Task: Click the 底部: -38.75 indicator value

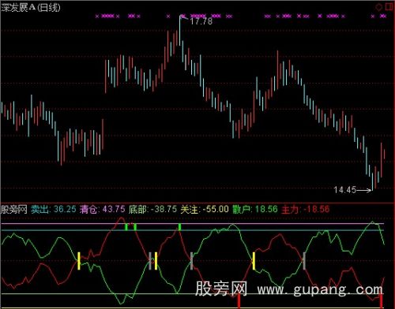Action: pos(152,209)
